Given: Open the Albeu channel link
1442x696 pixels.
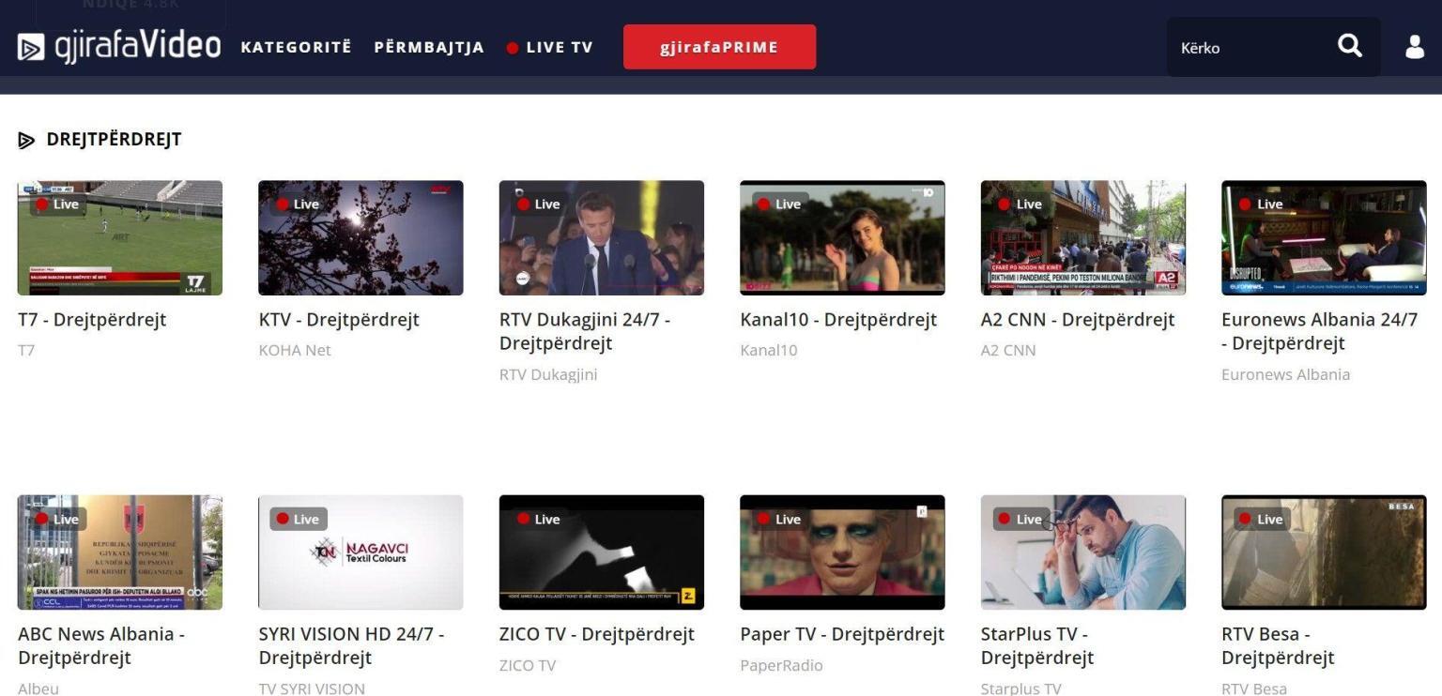Looking at the screenshot, I should coord(38,688).
